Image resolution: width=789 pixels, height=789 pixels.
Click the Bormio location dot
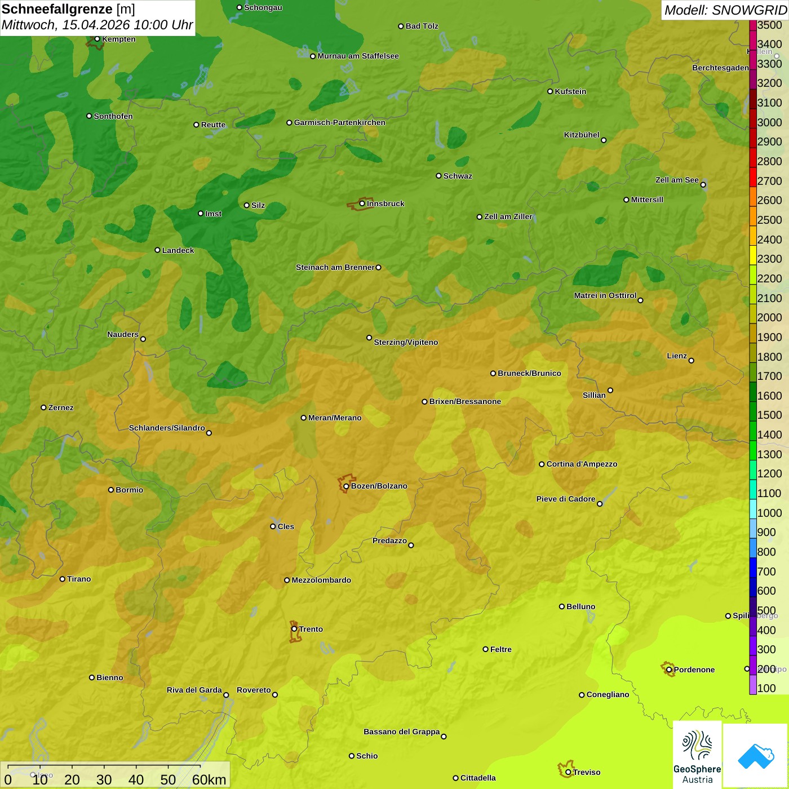pos(111,490)
